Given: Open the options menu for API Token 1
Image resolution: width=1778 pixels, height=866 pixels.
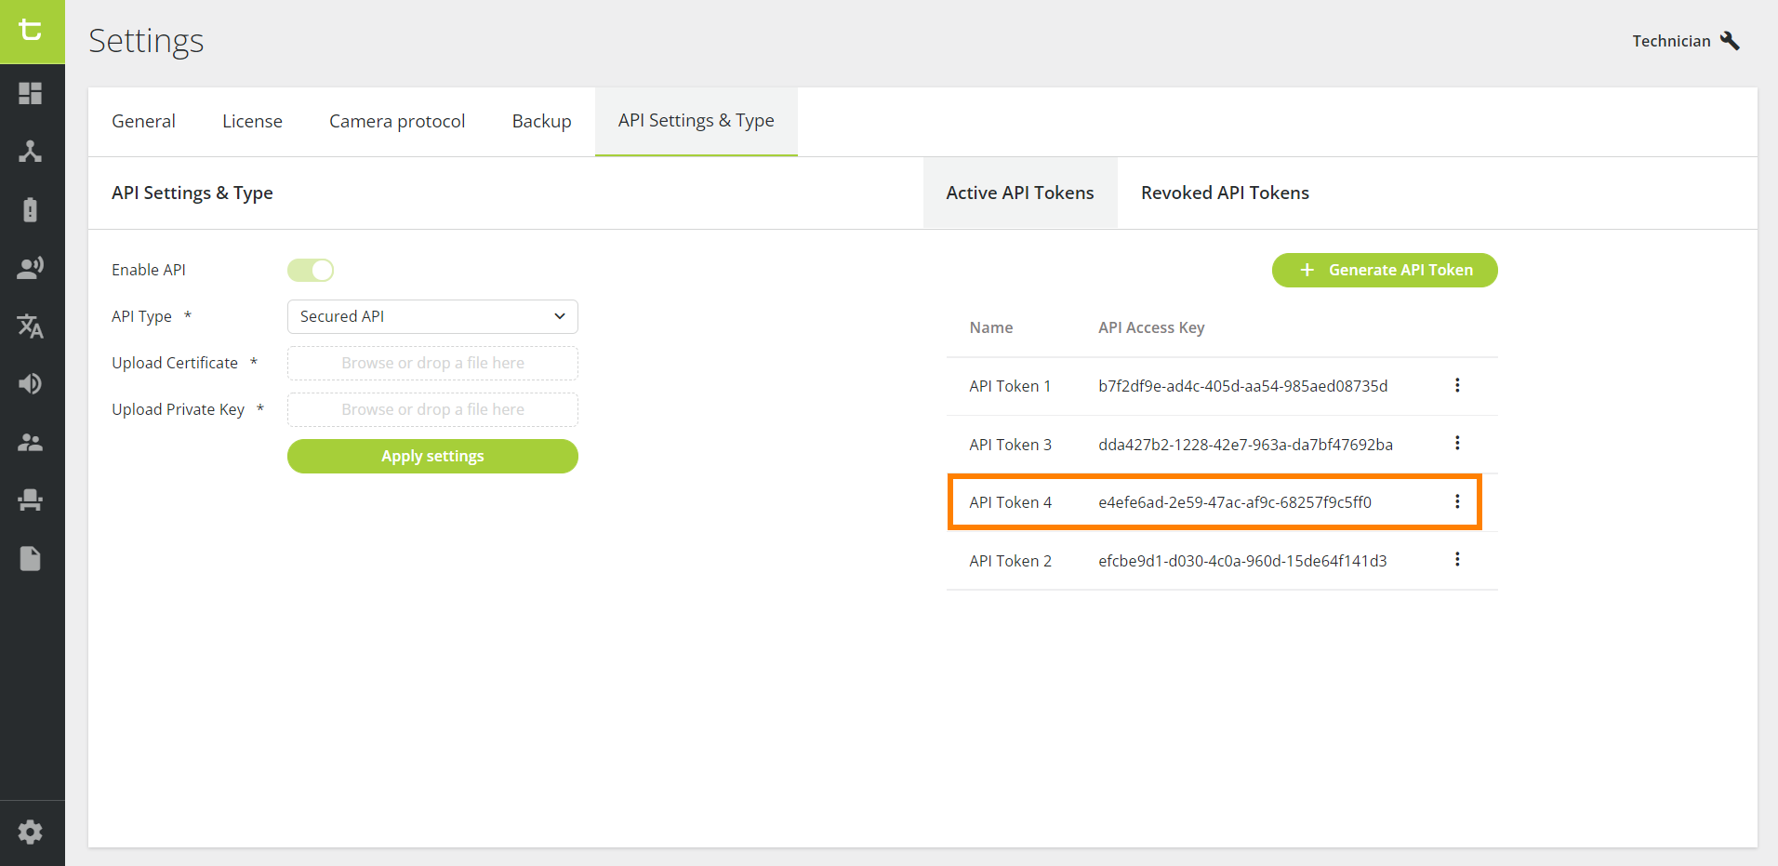Looking at the screenshot, I should point(1457,385).
